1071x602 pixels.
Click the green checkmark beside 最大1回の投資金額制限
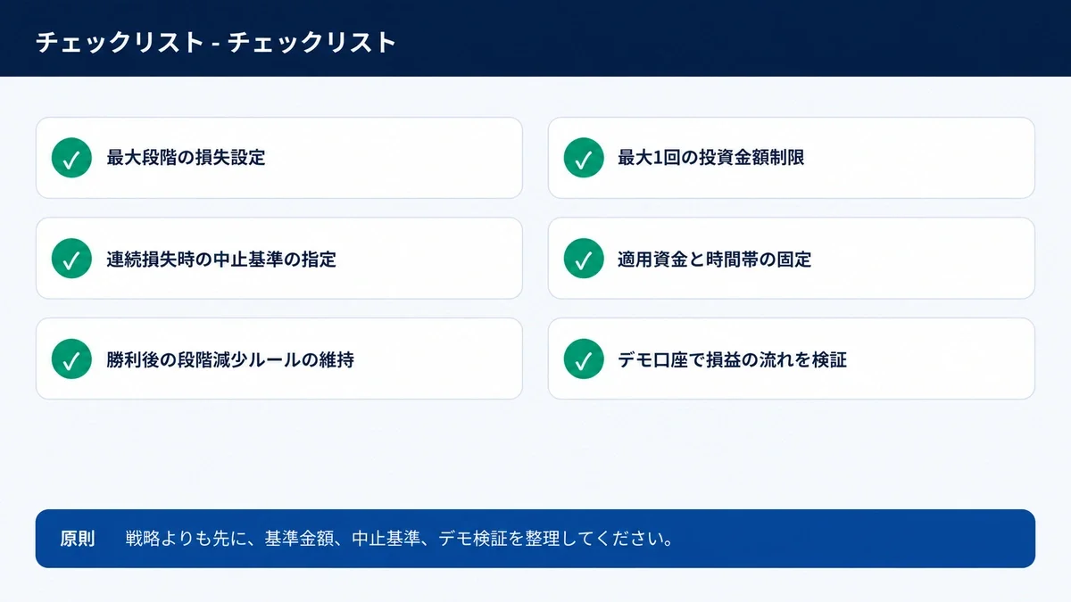coord(584,158)
